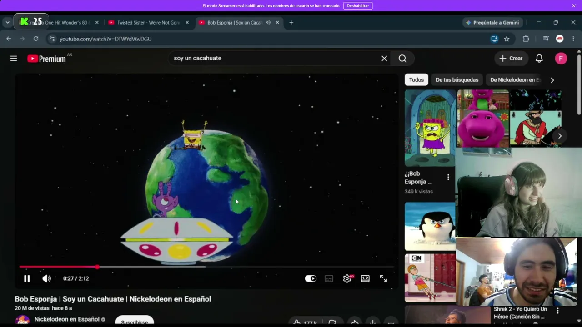Open the Chrome three-dot menu
This screenshot has height=327, width=582.
[573, 39]
